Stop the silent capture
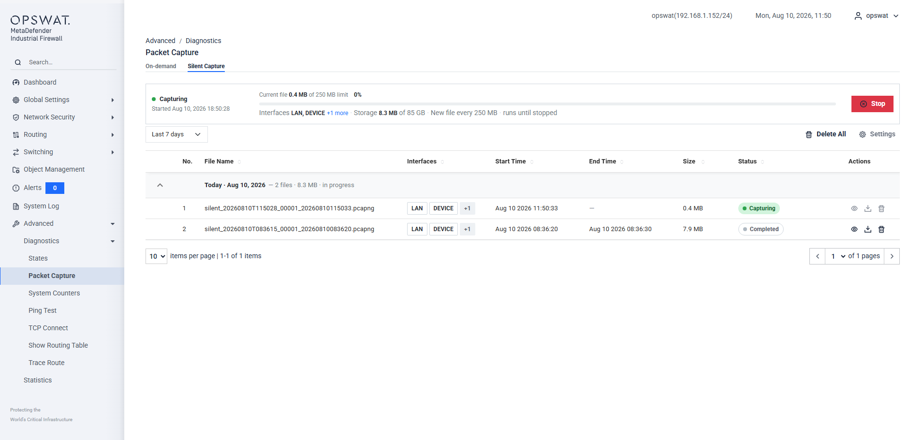 tap(872, 104)
